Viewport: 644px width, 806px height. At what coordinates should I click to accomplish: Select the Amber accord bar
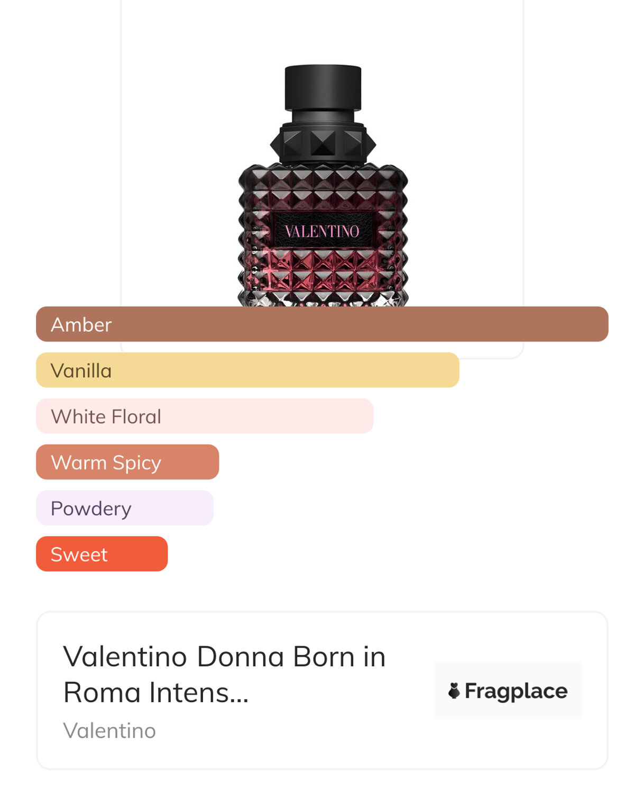point(322,324)
